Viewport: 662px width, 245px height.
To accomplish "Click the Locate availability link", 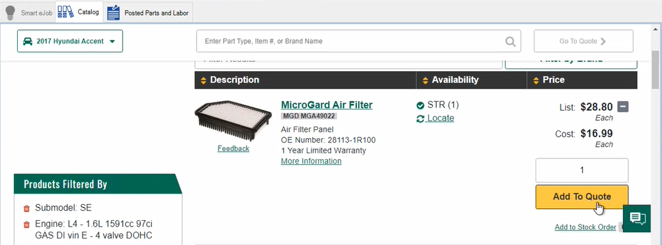I will (x=440, y=118).
